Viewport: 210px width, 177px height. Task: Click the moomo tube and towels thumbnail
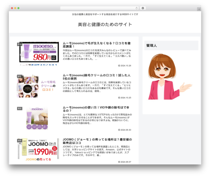[x=37, y=118]
